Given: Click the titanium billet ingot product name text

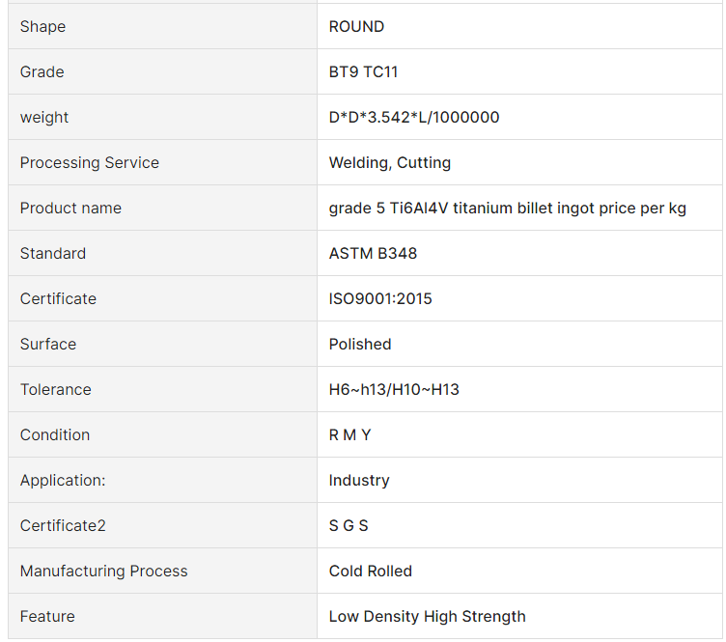Looking at the screenshot, I should [x=507, y=209].
